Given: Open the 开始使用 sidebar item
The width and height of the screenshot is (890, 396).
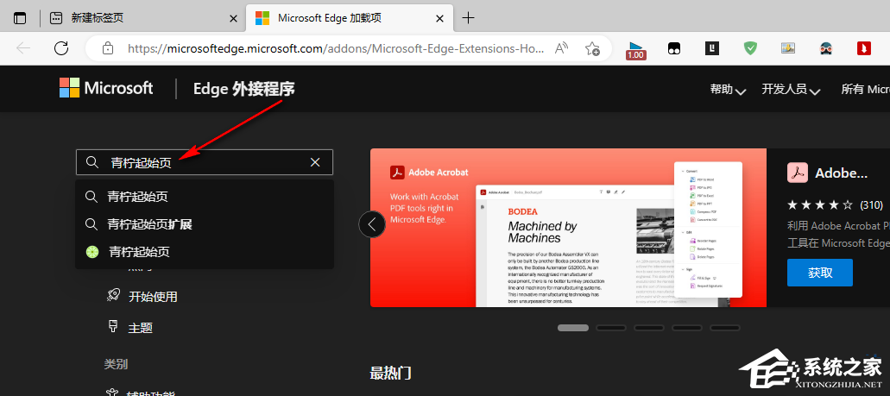Looking at the screenshot, I should point(152,296).
